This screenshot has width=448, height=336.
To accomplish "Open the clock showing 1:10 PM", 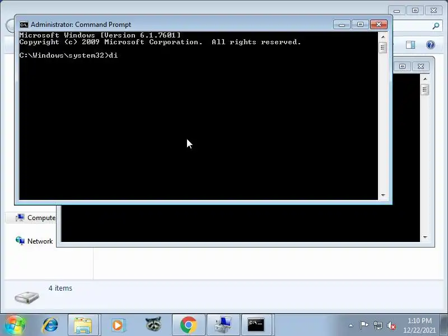I will [419, 325].
